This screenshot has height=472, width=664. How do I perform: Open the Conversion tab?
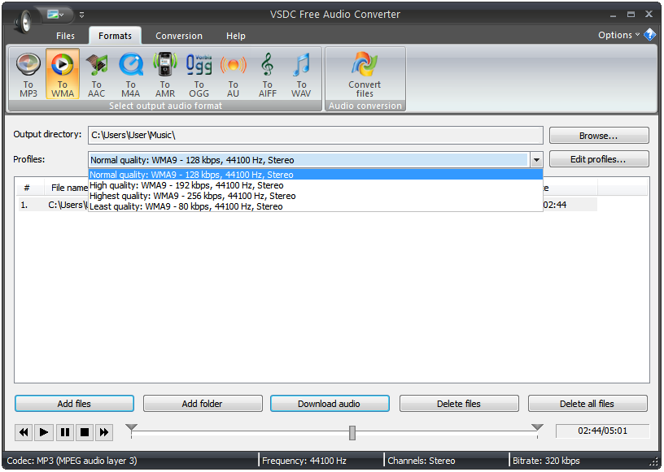coord(179,36)
